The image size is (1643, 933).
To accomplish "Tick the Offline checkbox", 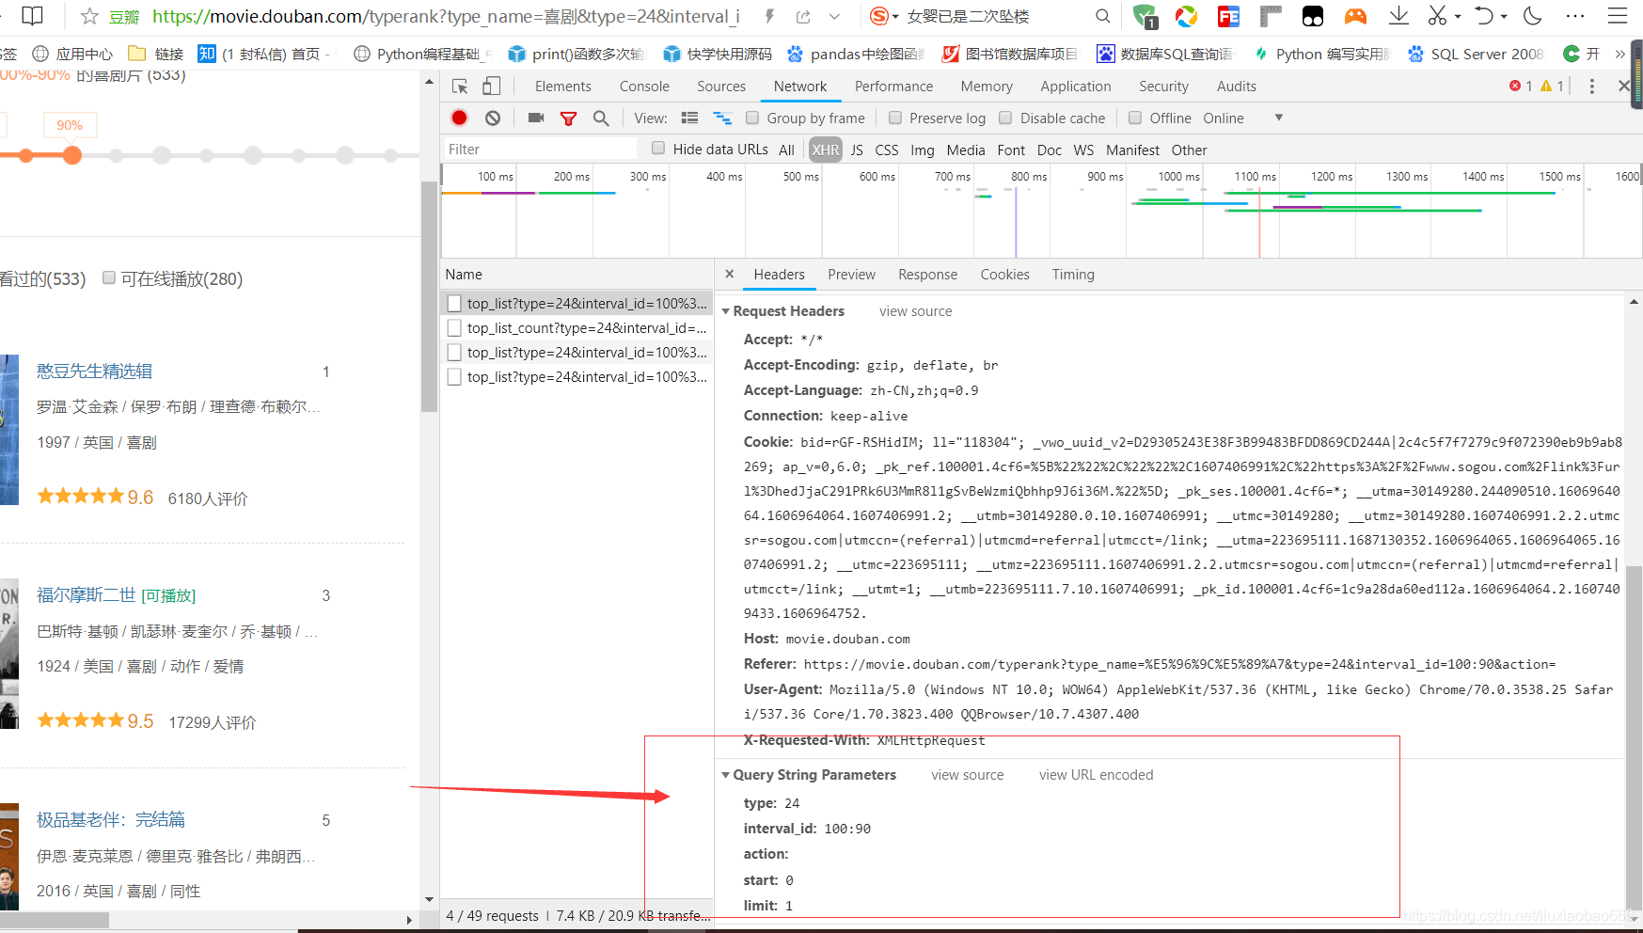I will (x=1135, y=118).
